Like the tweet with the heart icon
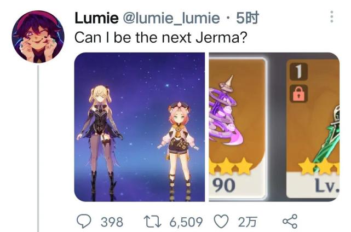 click(x=221, y=221)
